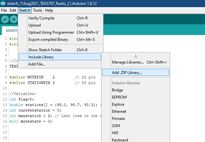Open Manage Libraries... dialog
This screenshot has height=142, width=205.
click(128, 62)
